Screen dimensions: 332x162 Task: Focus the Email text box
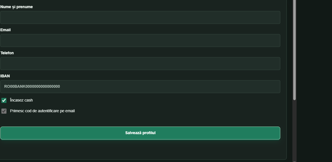[140, 40]
